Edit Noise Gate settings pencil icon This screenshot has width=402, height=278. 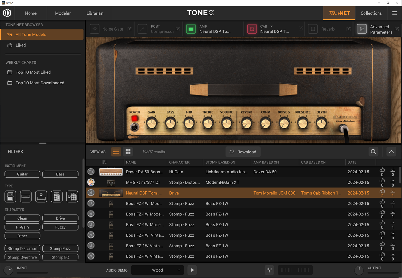(x=129, y=29)
